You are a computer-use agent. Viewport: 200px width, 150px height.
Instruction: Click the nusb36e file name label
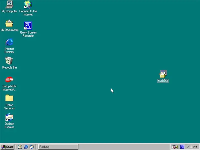[163, 81]
